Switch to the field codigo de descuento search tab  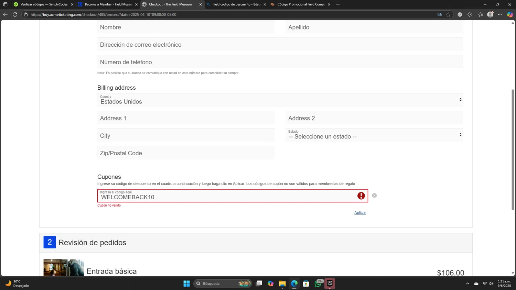236,4
